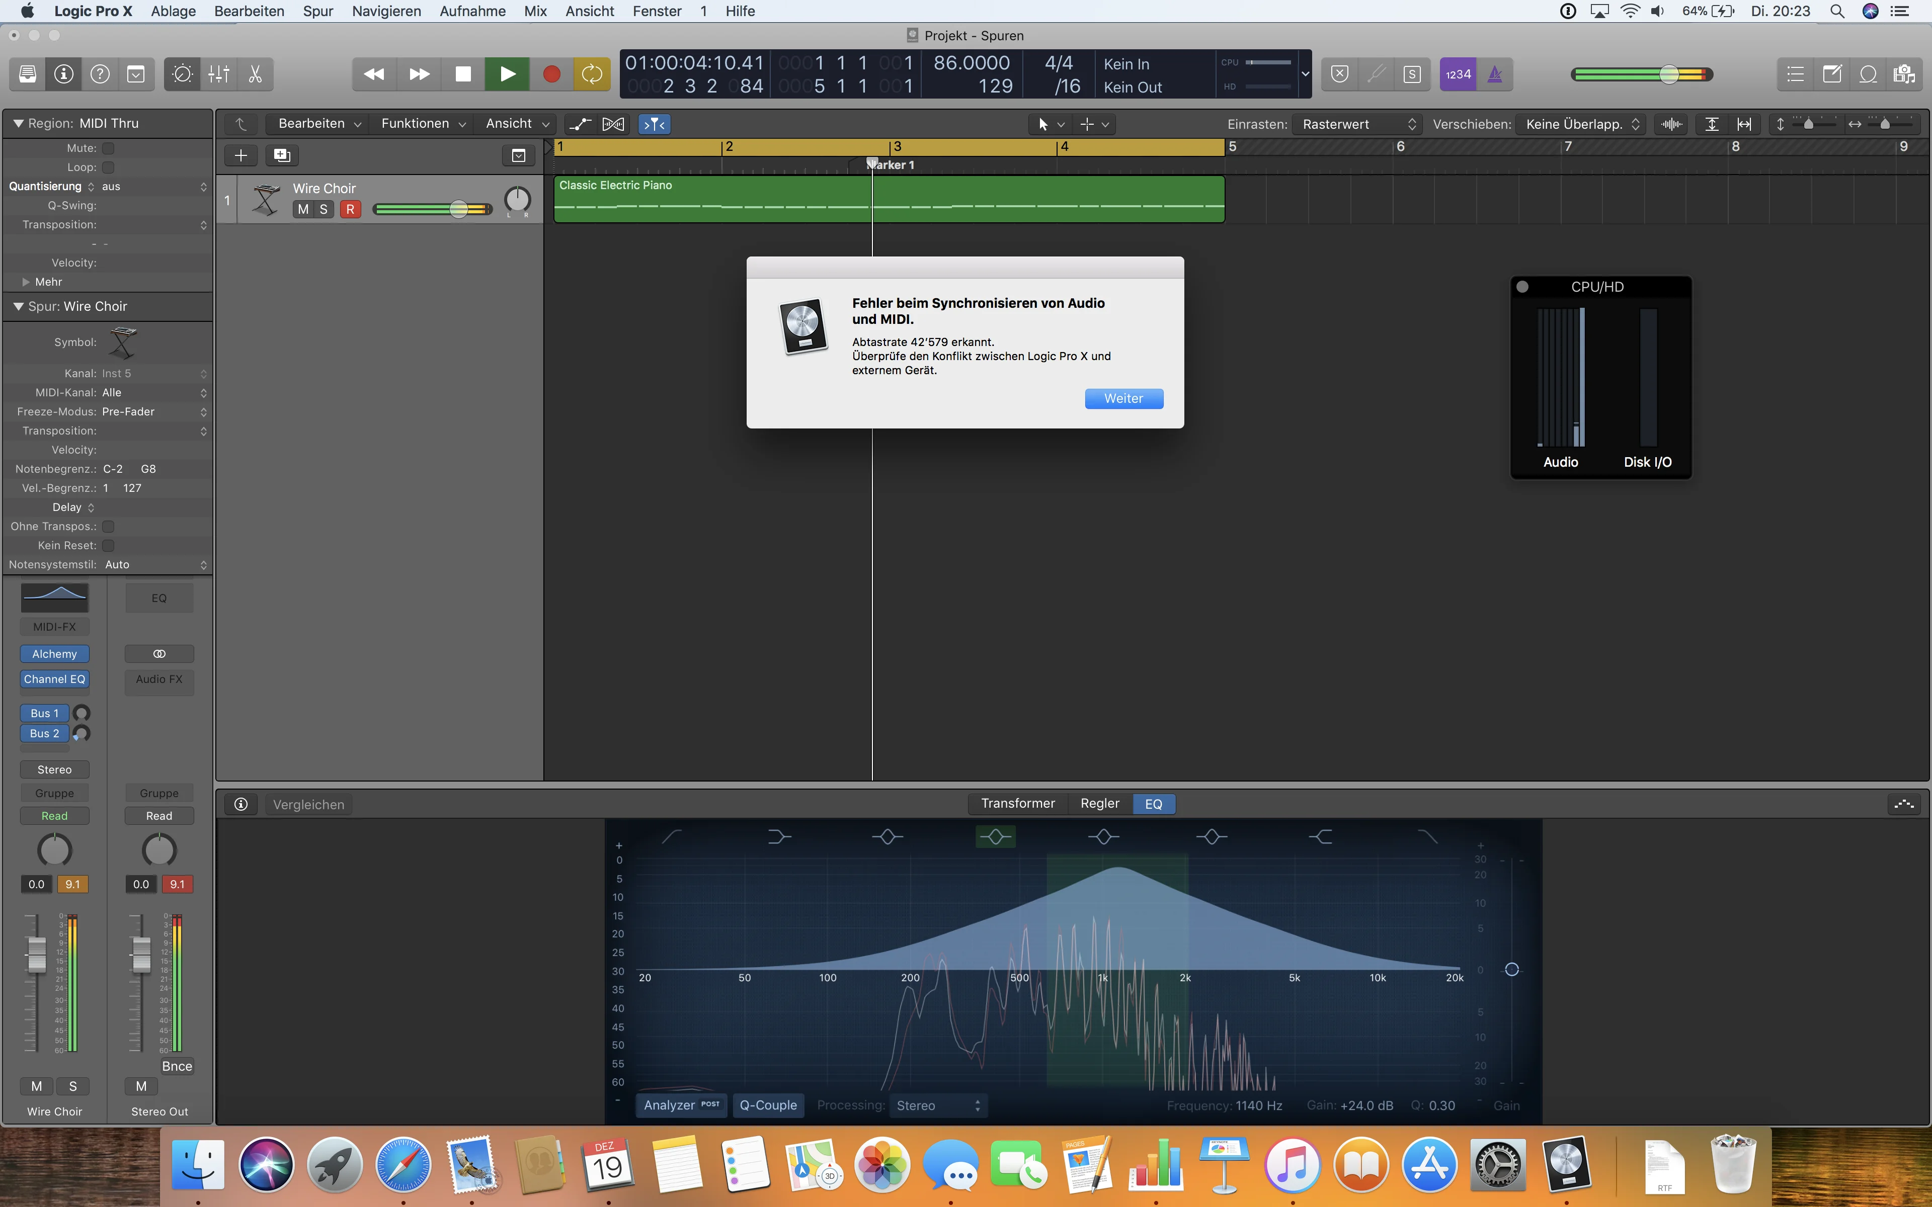Open the Navigieren menu
The height and width of the screenshot is (1207, 1932).
(386, 11)
